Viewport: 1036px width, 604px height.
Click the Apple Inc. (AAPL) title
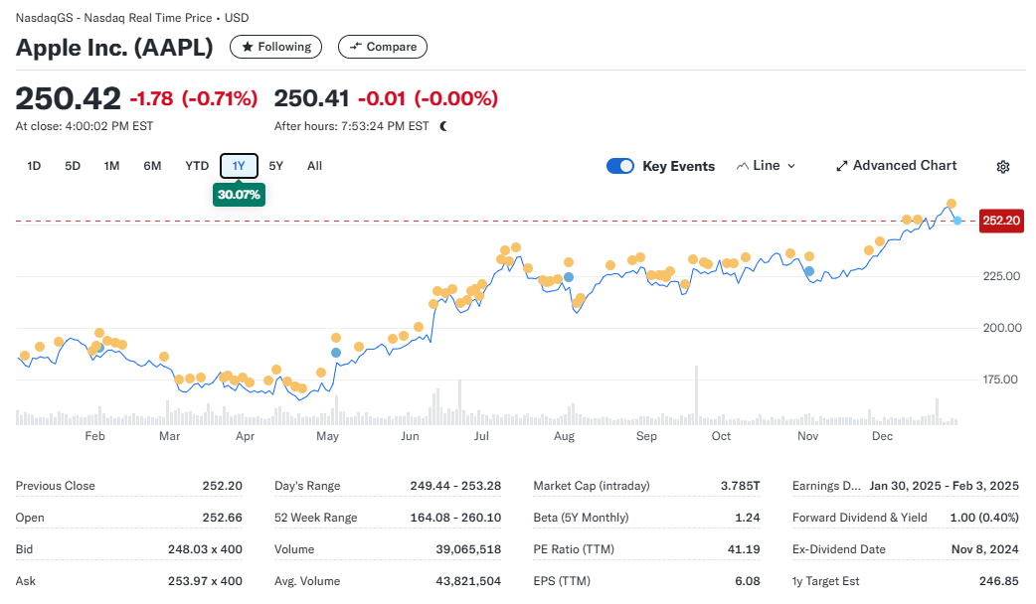point(114,48)
